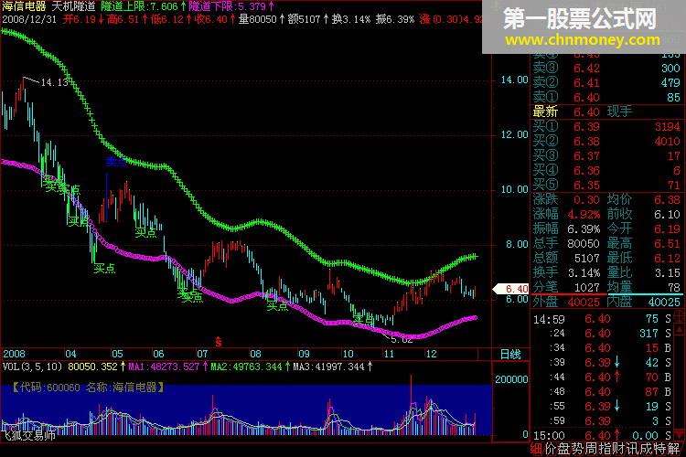Switch to the 指 tab

point(603,449)
